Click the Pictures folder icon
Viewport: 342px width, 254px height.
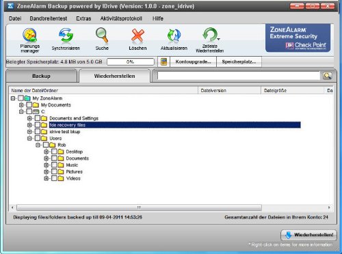click(61, 171)
